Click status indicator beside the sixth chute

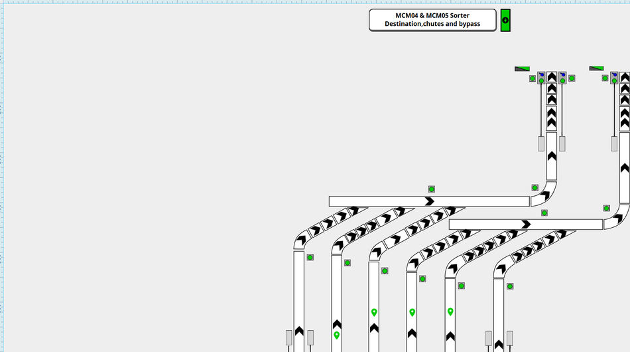pos(510,286)
